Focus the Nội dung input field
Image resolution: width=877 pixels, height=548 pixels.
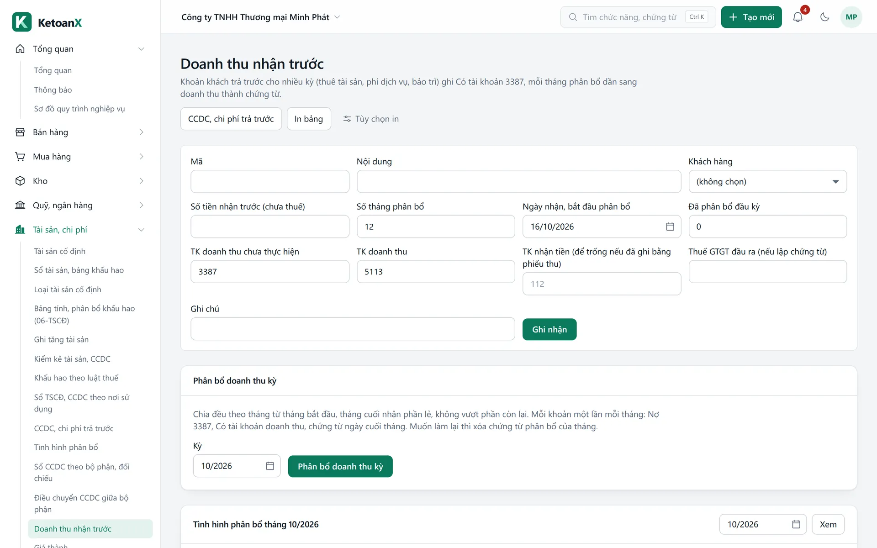pos(519,182)
